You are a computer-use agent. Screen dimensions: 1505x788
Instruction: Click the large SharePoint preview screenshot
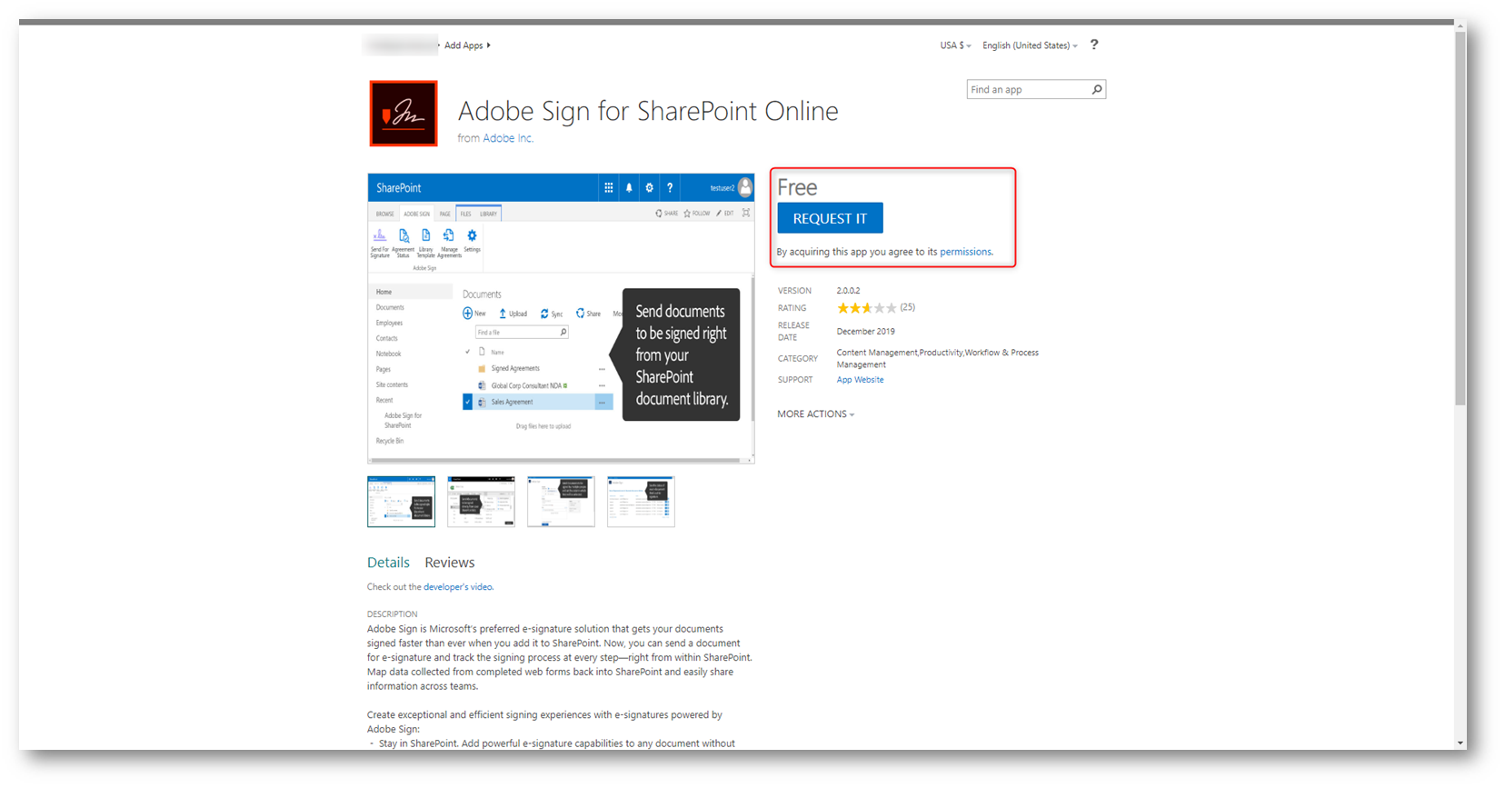tap(561, 318)
